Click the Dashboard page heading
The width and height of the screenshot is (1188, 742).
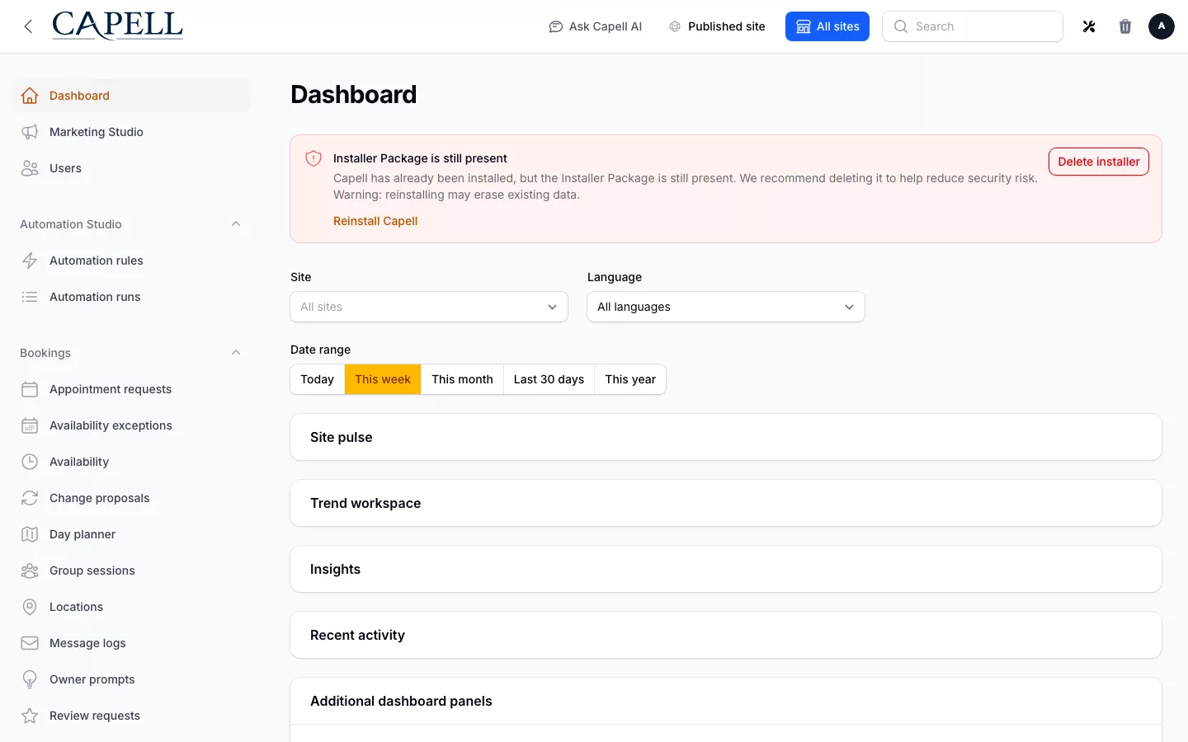pos(353,95)
